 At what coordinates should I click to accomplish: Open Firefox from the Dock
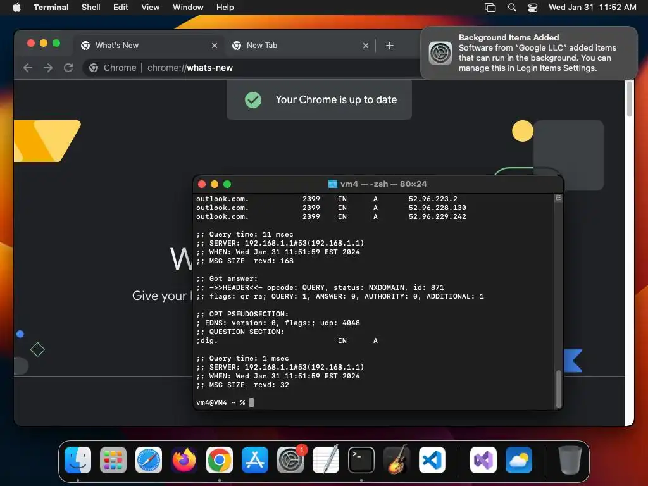[184, 460]
